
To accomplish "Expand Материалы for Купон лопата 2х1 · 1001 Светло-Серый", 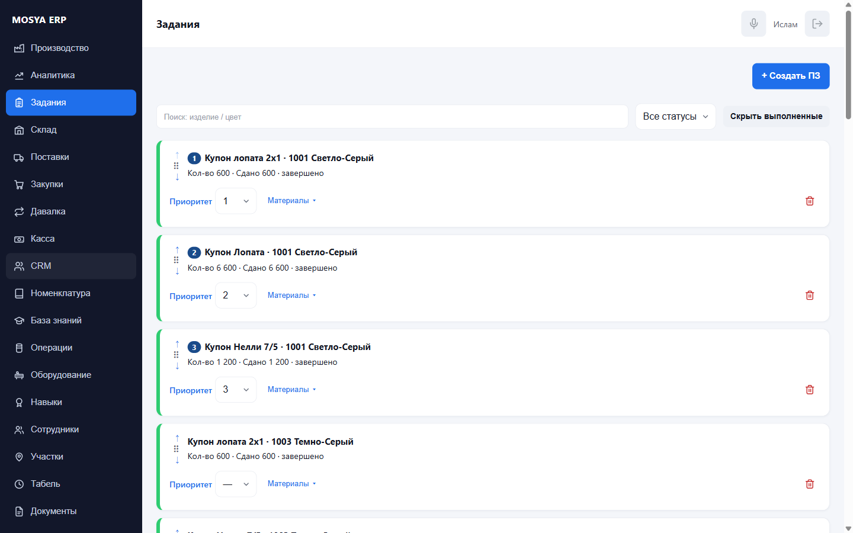I will (291, 201).
